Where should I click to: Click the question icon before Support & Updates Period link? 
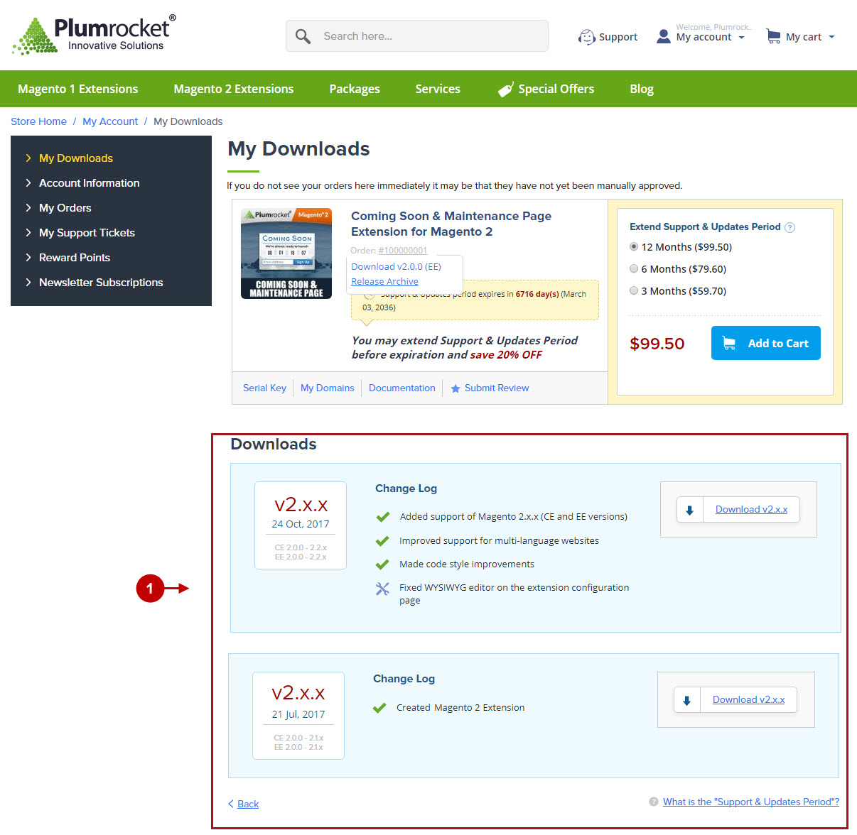coord(654,802)
